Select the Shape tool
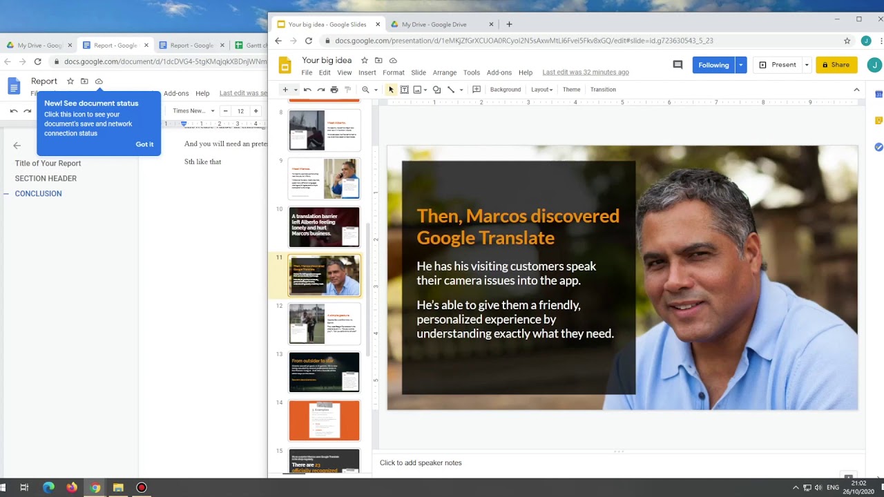Viewport: 884px width, 497px height. coord(436,90)
